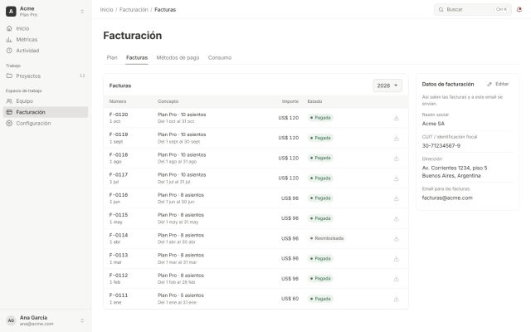The width and height of the screenshot is (531, 332).
Task: Click invoice number F-0111
Action: coord(119,295)
